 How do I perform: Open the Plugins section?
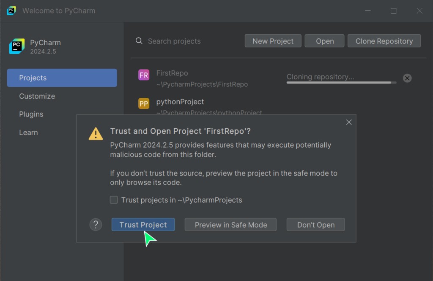pyautogui.click(x=31, y=114)
